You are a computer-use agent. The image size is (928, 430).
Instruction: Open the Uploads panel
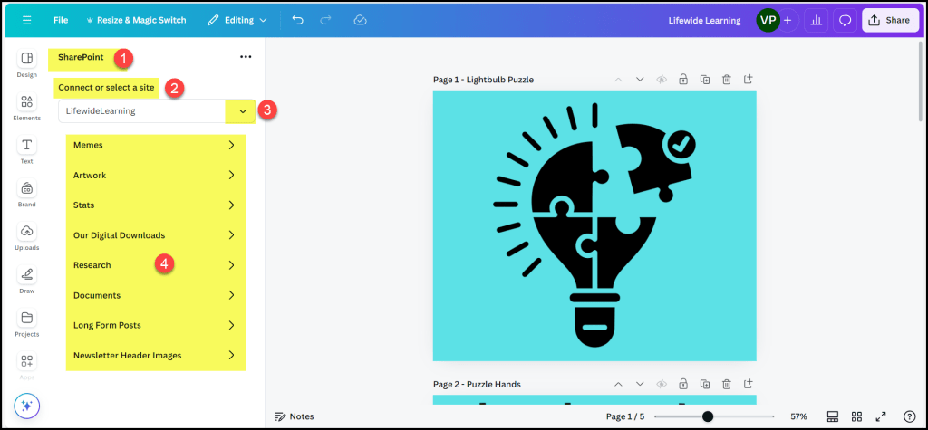[x=26, y=235]
